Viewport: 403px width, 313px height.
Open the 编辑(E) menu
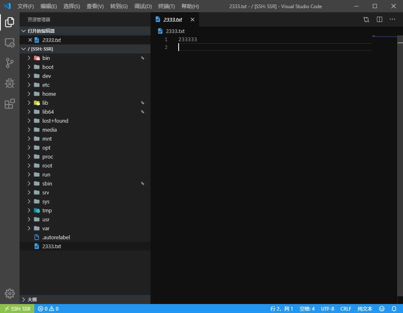pos(49,6)
